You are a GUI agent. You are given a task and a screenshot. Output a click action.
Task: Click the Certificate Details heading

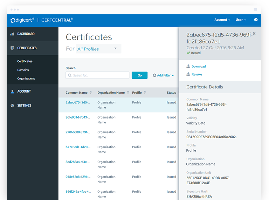(x=205, y=87)
